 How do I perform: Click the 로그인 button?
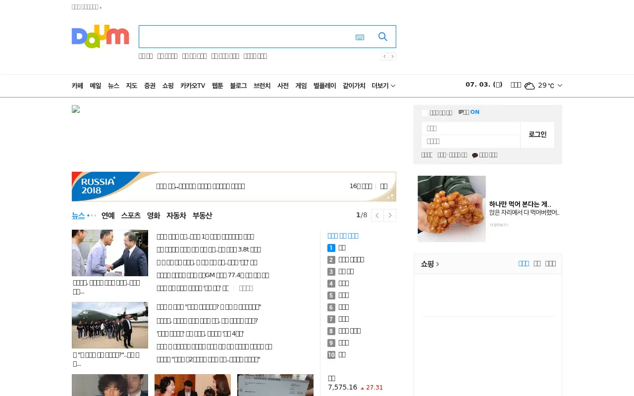(537, 135)
